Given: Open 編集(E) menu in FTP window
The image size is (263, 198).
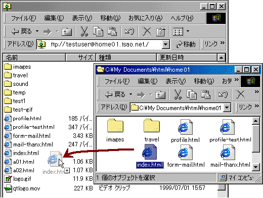Looking at the screenshot, I should pos(54,18).
